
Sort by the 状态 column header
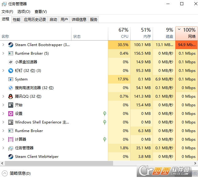pyautogui.click(x=90, y=33)
